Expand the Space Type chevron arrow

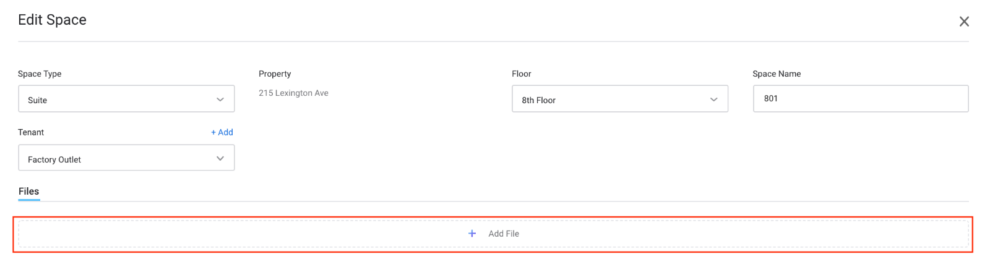pos(220,99)
